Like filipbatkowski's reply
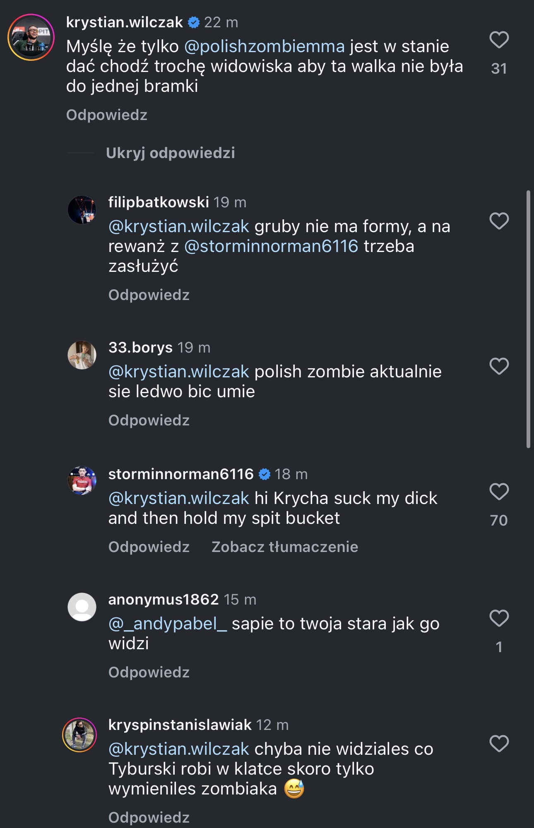Screen dimensions: 534x828 click(x=499, y=221)
